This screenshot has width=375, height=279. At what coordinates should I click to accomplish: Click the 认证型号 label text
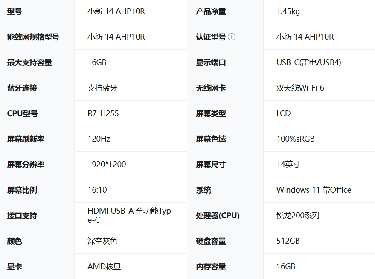coord(211,37)
